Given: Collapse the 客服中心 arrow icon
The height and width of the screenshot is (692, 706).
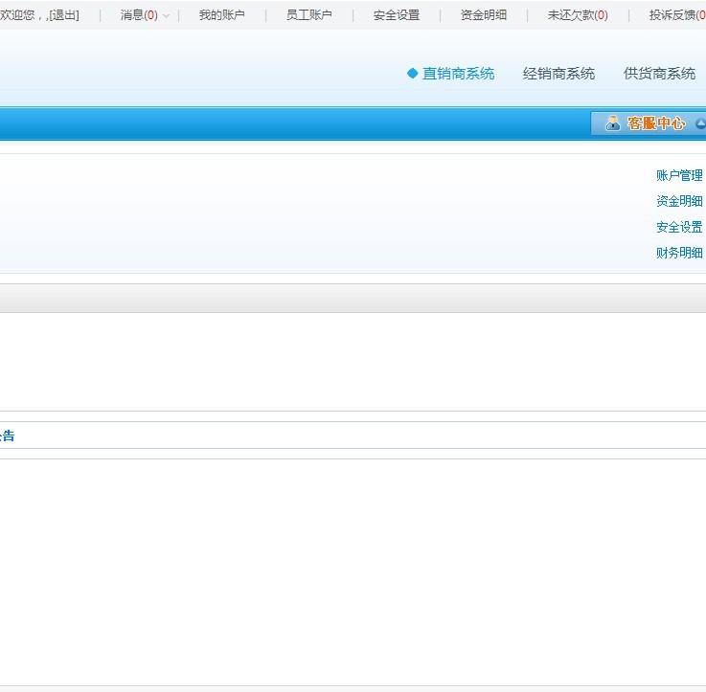Looking at the screenshot, I should (700, 123).
